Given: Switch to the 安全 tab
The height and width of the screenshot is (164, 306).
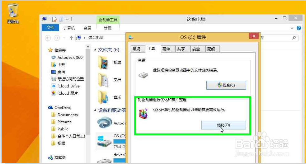Looking at the screenshot, I should pyautogui.click(x=196, y=49).
